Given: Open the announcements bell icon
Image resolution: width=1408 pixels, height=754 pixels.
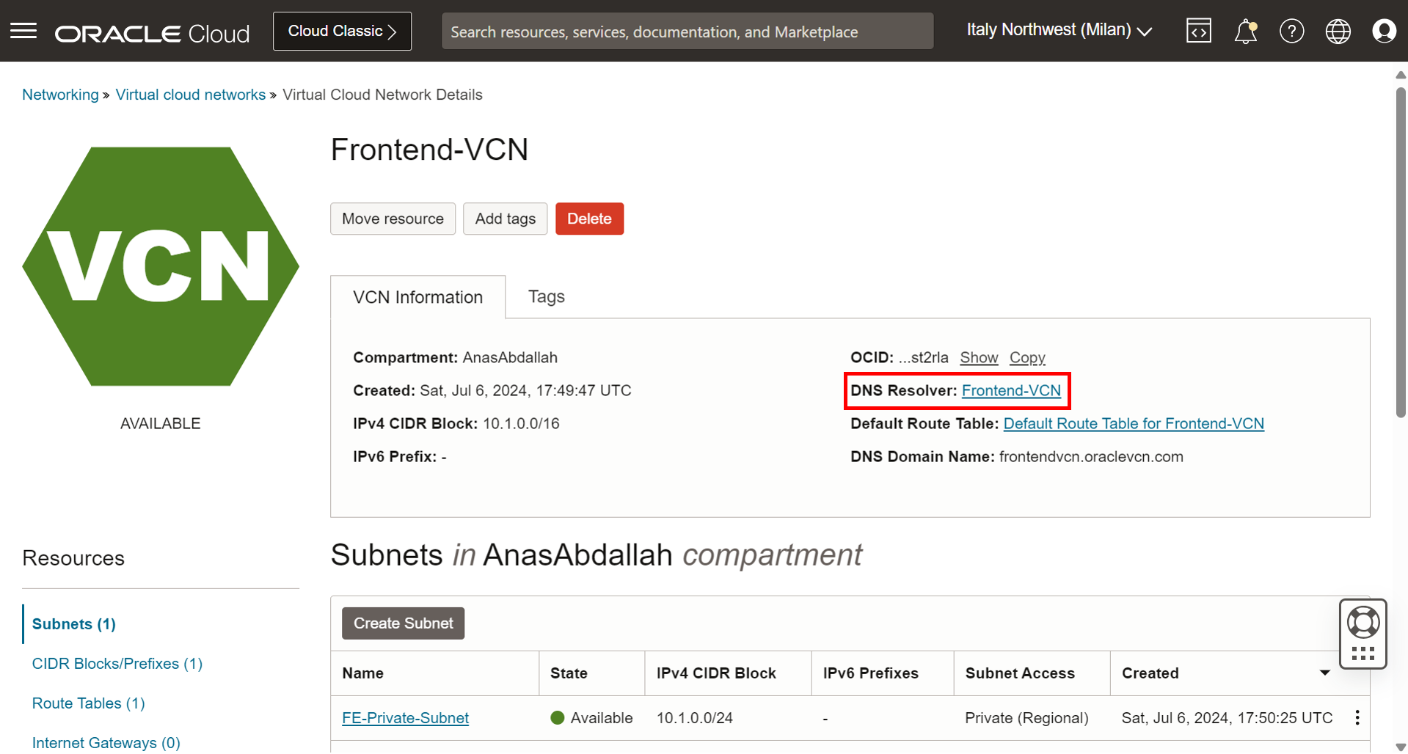Looking at the screenshot, I should tap(1245, 31).
